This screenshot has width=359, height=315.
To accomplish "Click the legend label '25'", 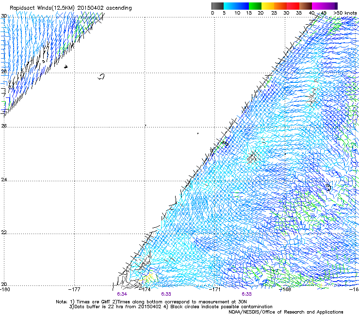I will tap(274, 13).
